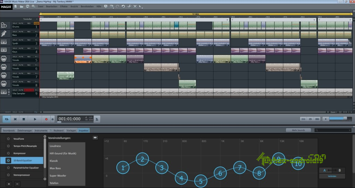Solo the Drums track
The width and height of the screenshot is (355, 188).
[15, 23]
